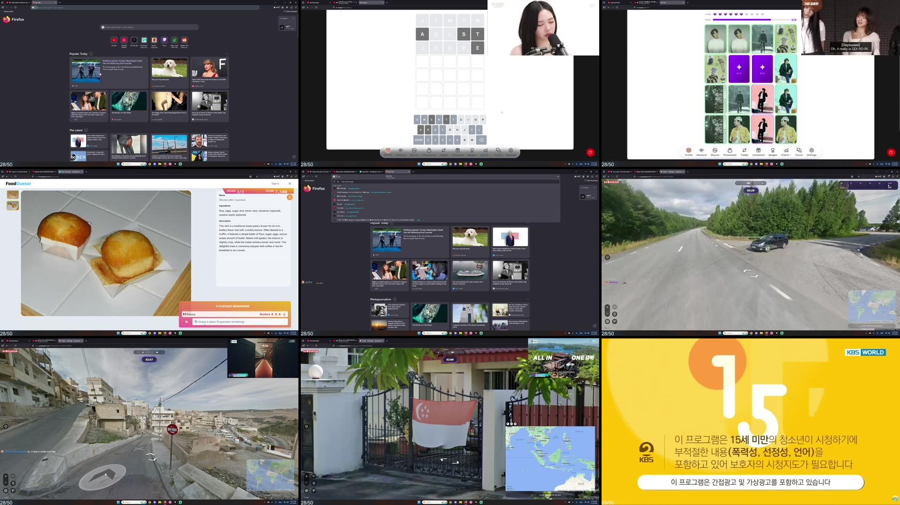Flip the left face-down purple BTS card
This screenshot has width=900, height=505.
coord(739,69)
